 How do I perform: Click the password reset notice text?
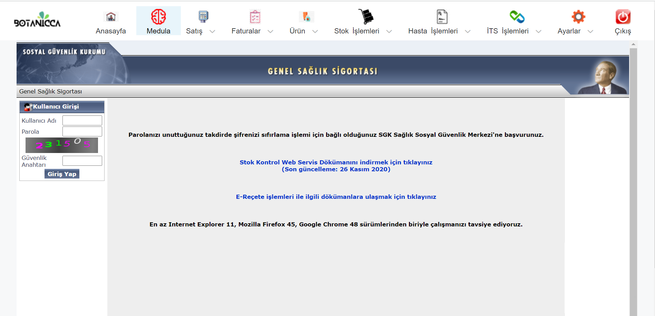click(336, 135)
